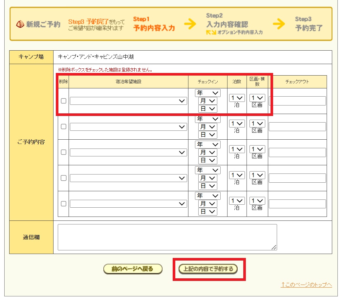Click the 新規ご予約 shell logo icon
346x300 pixels.
coord(20,25)
